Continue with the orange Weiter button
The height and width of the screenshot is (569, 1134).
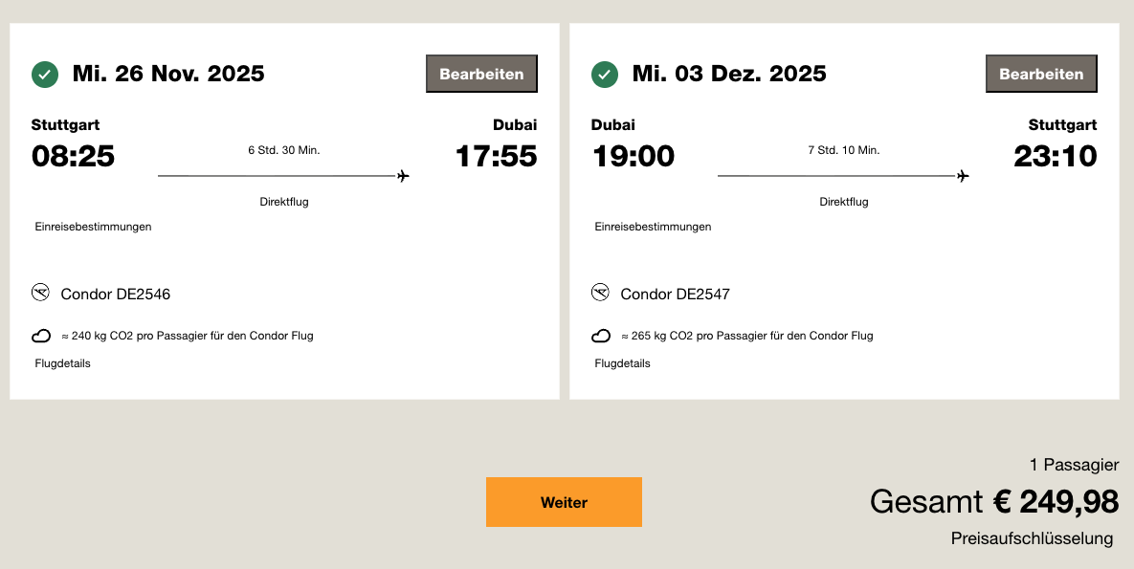pyautogui.click(x=564, y=502)
